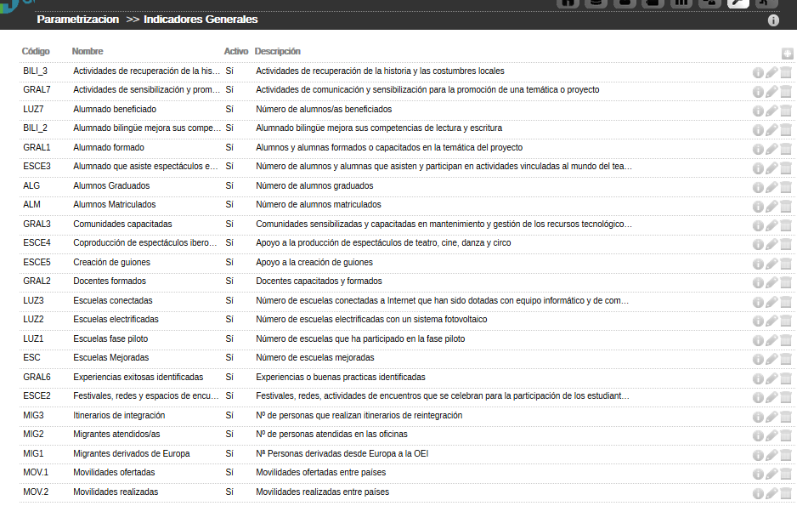Edit the MIG1 Migrantes derivados de Europa
The width and height of the screenshot is (797, 506).
click(772, 455)
